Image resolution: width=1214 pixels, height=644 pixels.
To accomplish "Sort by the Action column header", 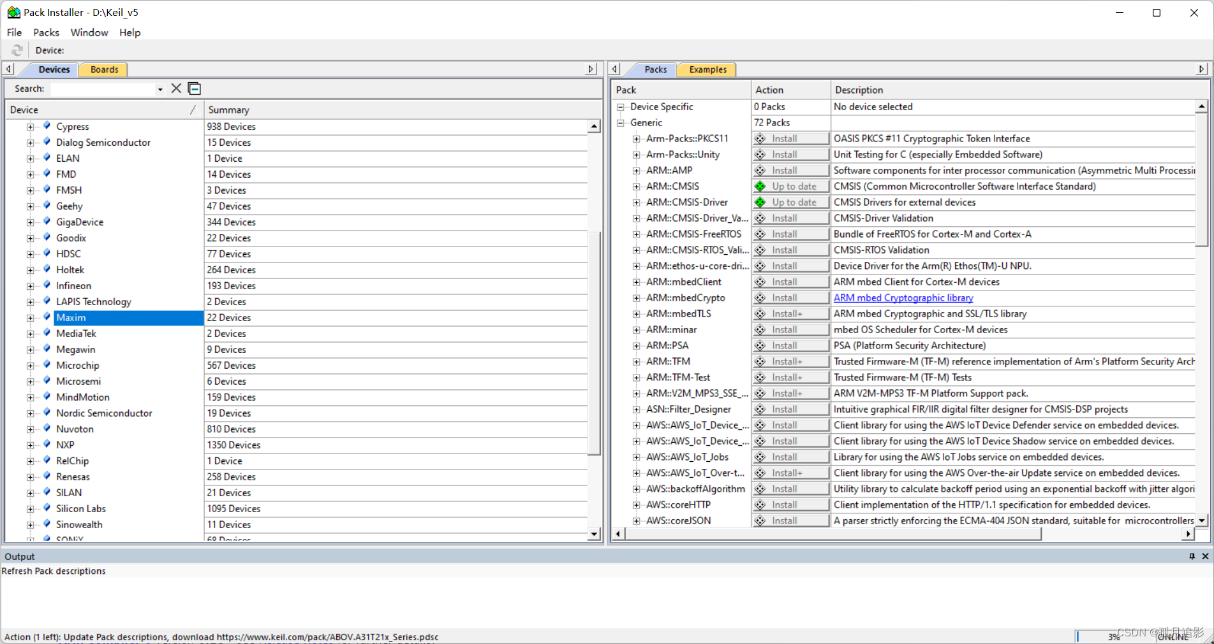I will point(790,90).
